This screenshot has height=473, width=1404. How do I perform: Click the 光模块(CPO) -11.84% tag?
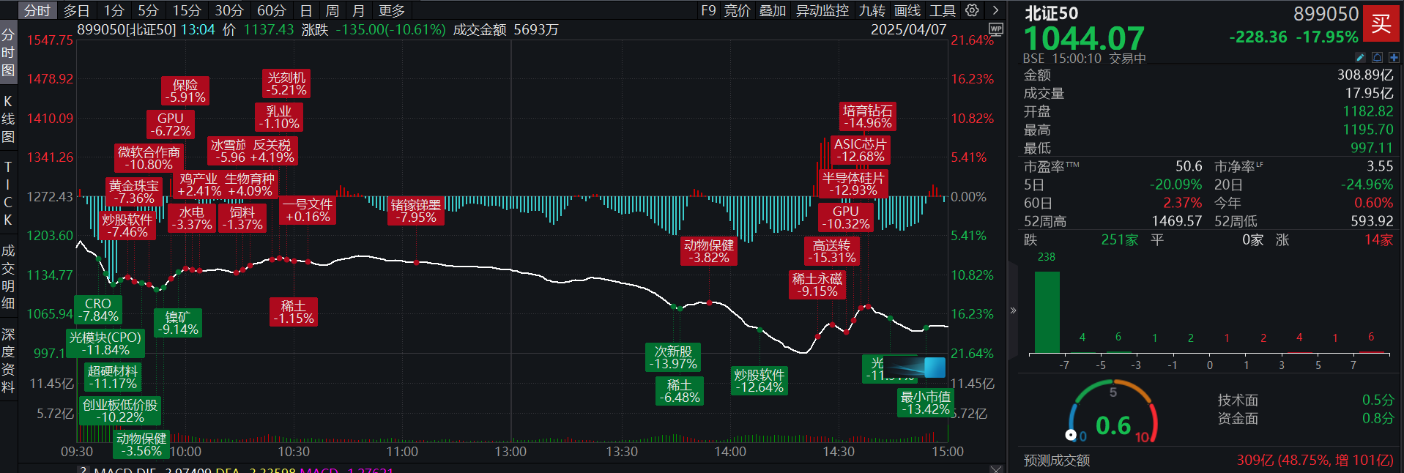pyautogui.click(x=105, y=343)
